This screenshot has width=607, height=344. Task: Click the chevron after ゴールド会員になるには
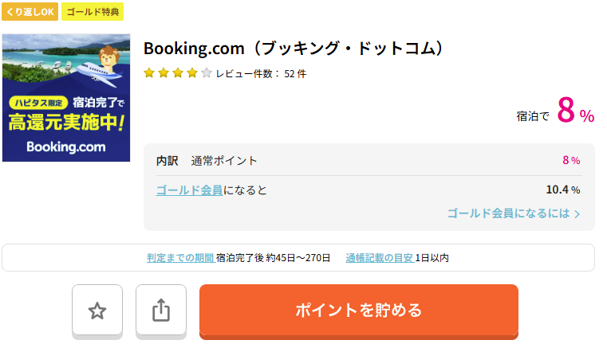(577, 214)
